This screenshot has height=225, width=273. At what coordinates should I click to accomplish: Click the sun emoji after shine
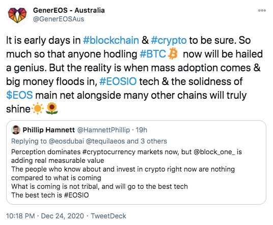click(x=38, y=109)
